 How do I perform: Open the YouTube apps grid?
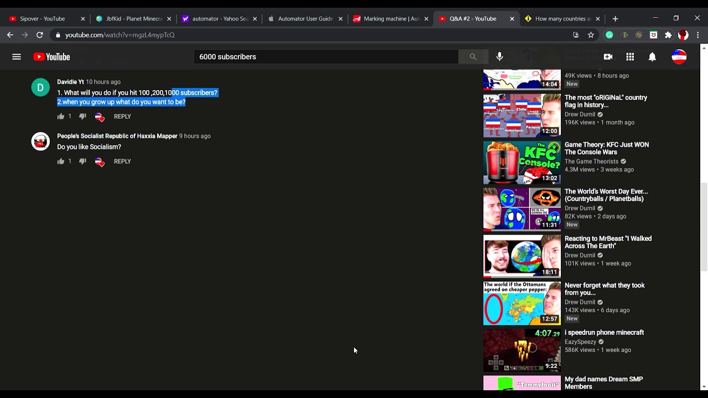[x=630, y=57]
